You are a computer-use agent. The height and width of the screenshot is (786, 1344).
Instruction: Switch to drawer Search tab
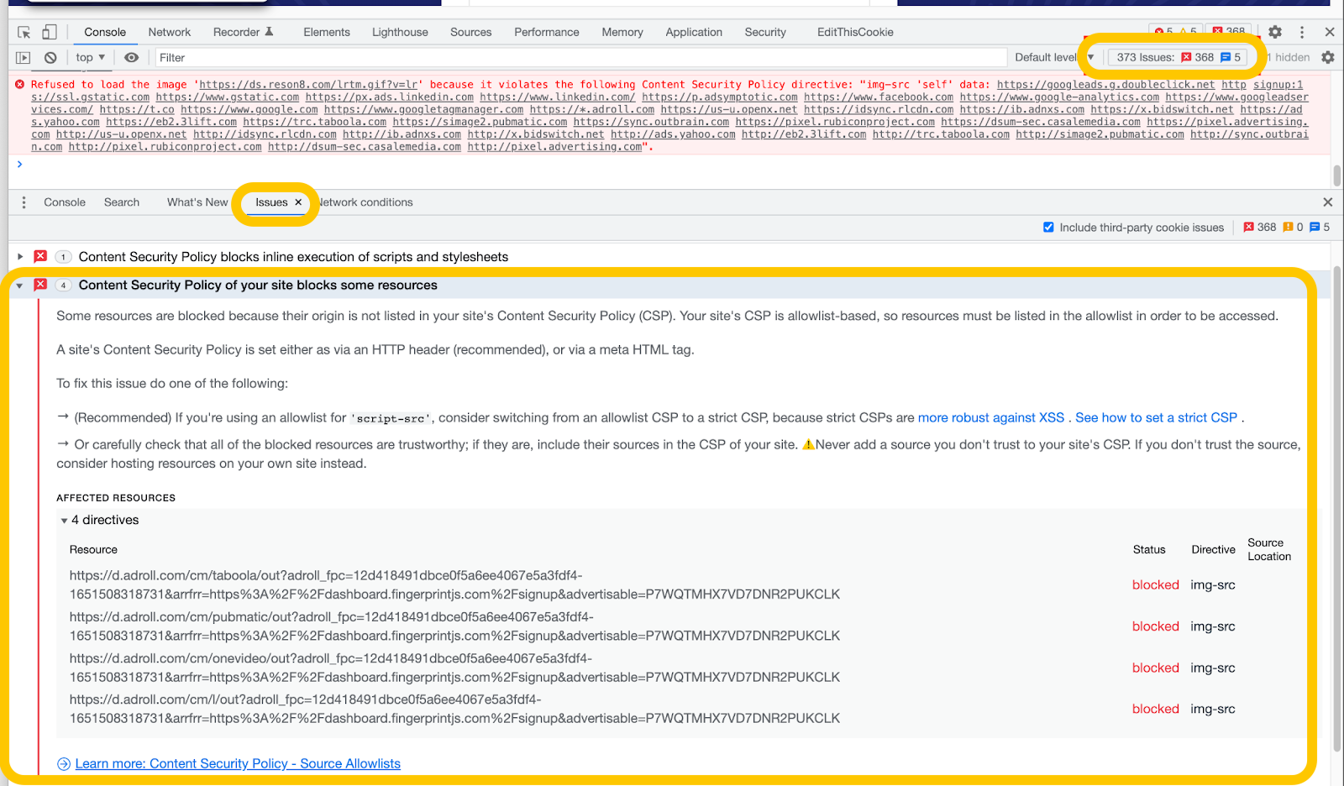(122, 202)
